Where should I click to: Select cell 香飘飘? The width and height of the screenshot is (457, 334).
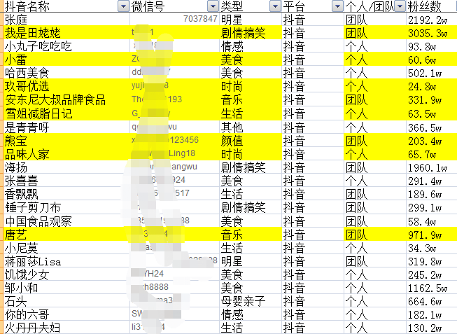pyautogui.click(x=66, y=194)
